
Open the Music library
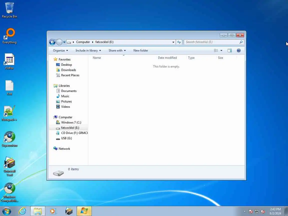[63, 96]
